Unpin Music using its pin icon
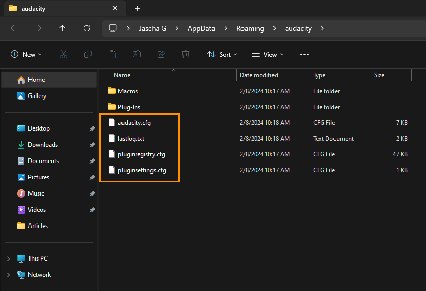This screenshot has height=291, width=426. click(x=93, y=193)
